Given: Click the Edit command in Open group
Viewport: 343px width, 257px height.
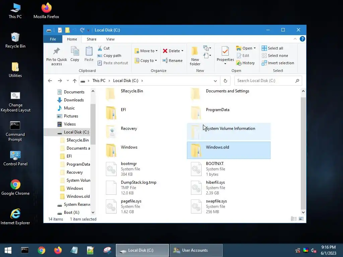Looking at the screenshot, I should 243,56.
